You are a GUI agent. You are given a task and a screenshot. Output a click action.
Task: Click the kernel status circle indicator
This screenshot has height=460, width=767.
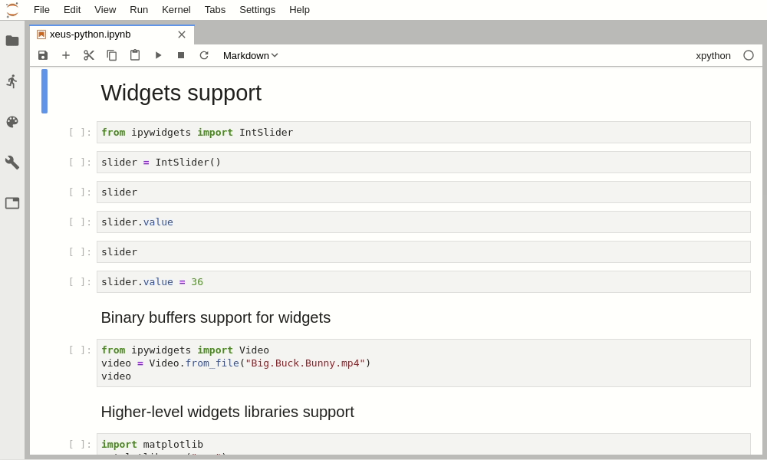(x=749, y=55)
